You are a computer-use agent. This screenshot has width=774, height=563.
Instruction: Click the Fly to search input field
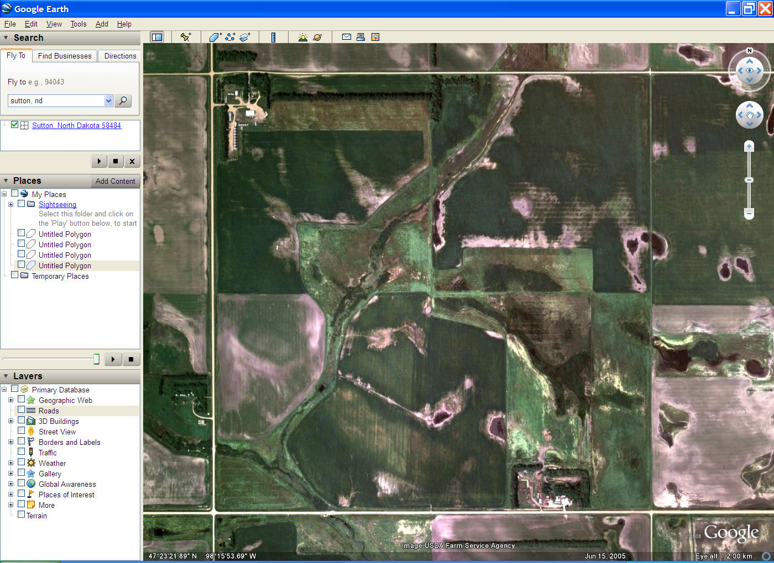(56, 100)
